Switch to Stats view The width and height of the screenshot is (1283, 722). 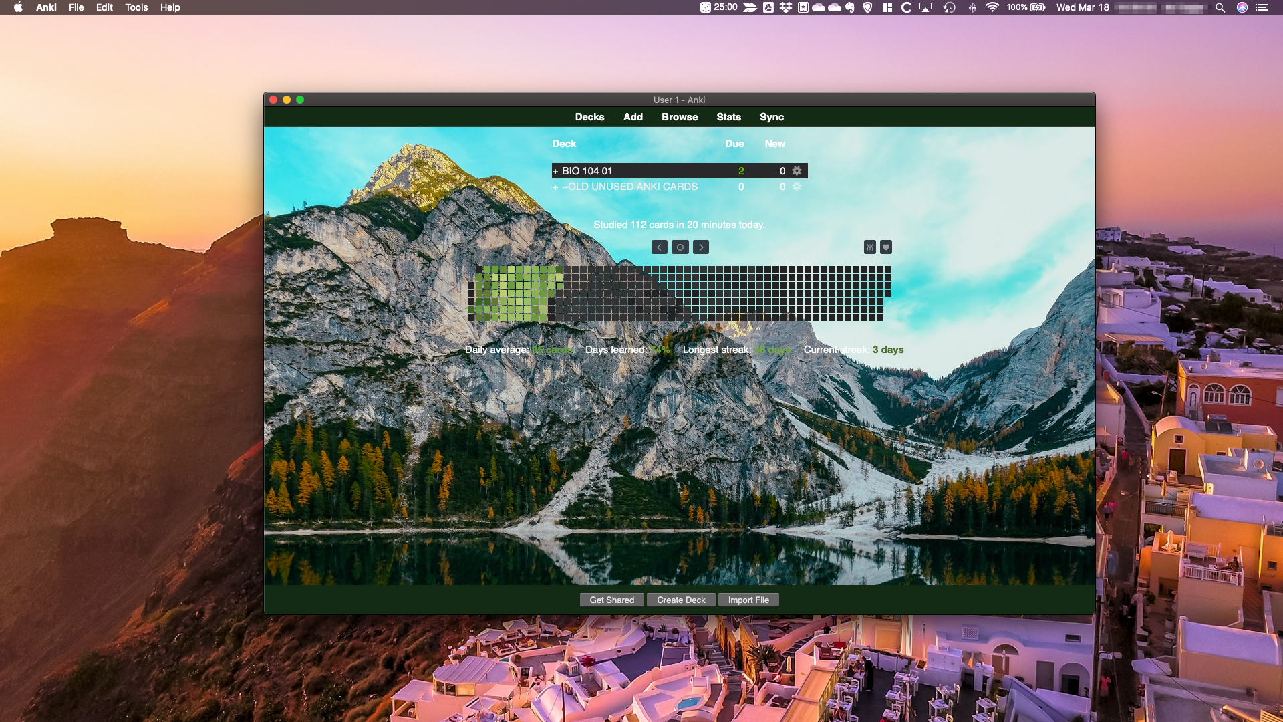tap(728, 117)
